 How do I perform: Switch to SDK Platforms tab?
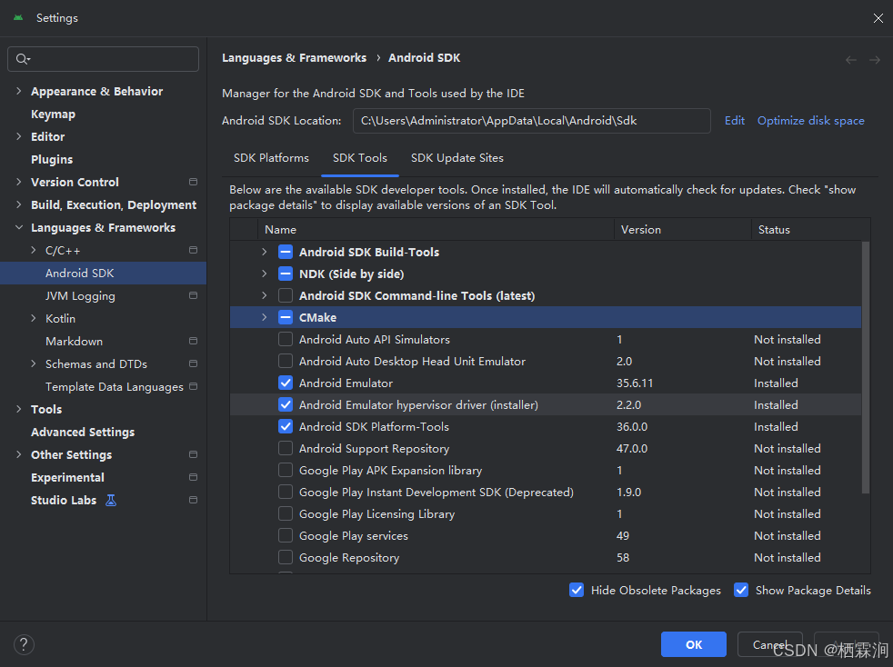pos(271,158)
